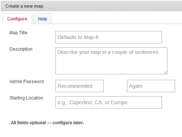The width and height of the screenshot is (182, 137).
Task: Click the 'Create a new map' title bar
Action: click(92, 6)
